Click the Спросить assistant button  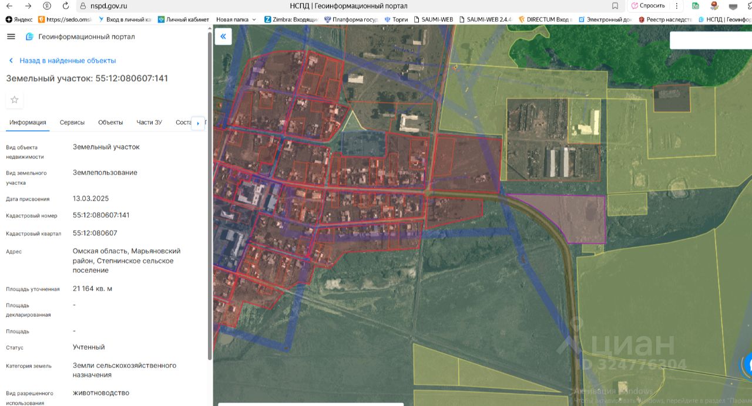[648, 6]
